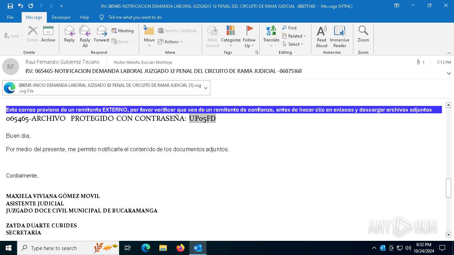
Task: Click the taskbar search box
Action: tap(68, 248)
